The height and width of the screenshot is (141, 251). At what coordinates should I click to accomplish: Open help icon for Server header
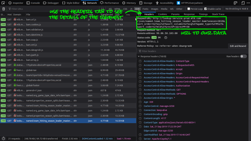point(140,139)
